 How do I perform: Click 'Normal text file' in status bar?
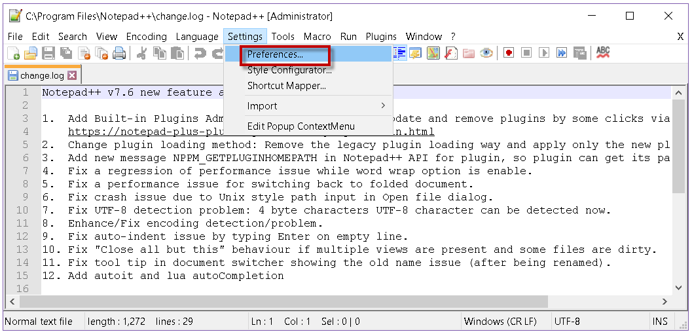[39, 322]
